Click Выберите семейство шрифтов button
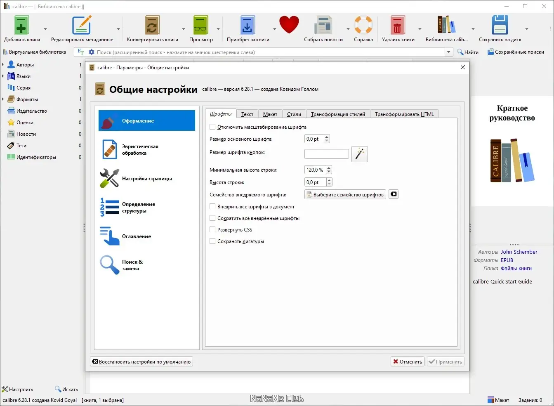The height and width of the screenshot is (406, 554). click(345, 194)
